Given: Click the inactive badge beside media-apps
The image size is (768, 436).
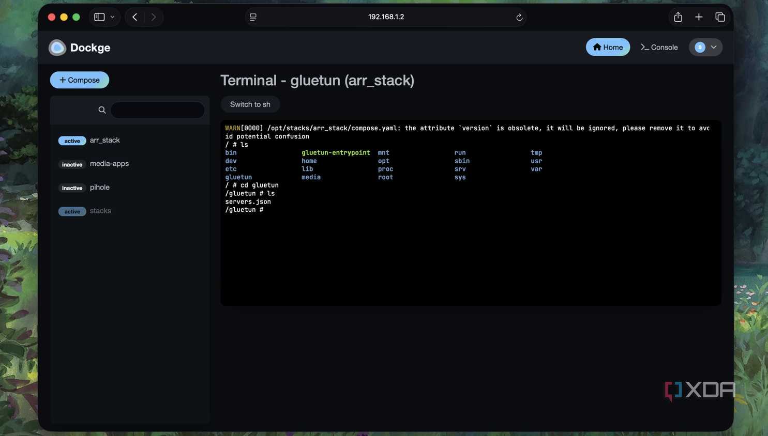Looking at the screenshot, I should [x=72, y=164].
